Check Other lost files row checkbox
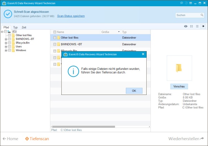Image resolution: width=208 pixels, height=146 pixels. point(55,38)
